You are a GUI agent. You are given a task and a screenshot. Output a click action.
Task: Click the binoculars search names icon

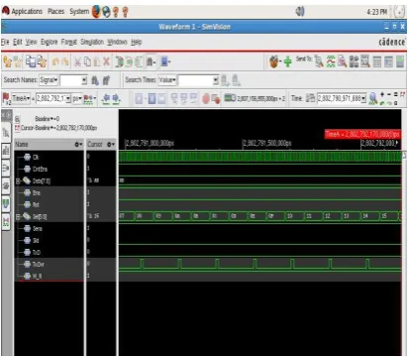pos(95,80)
